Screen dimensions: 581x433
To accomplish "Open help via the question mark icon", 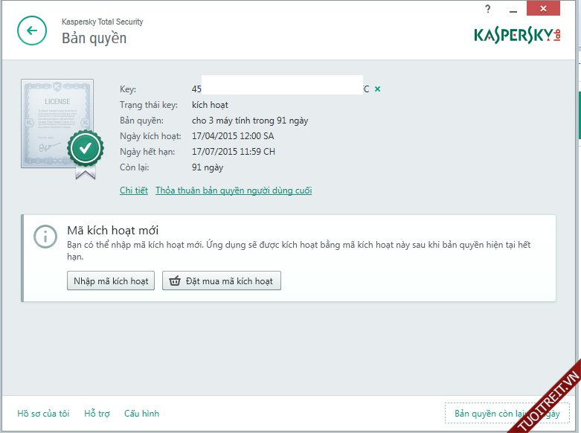I will (x=488, y=9).
